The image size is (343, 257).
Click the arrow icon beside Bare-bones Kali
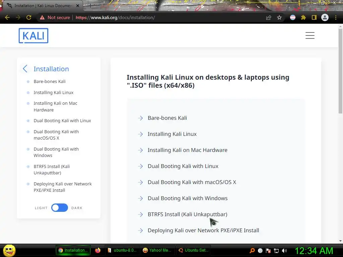coord(140,118)
